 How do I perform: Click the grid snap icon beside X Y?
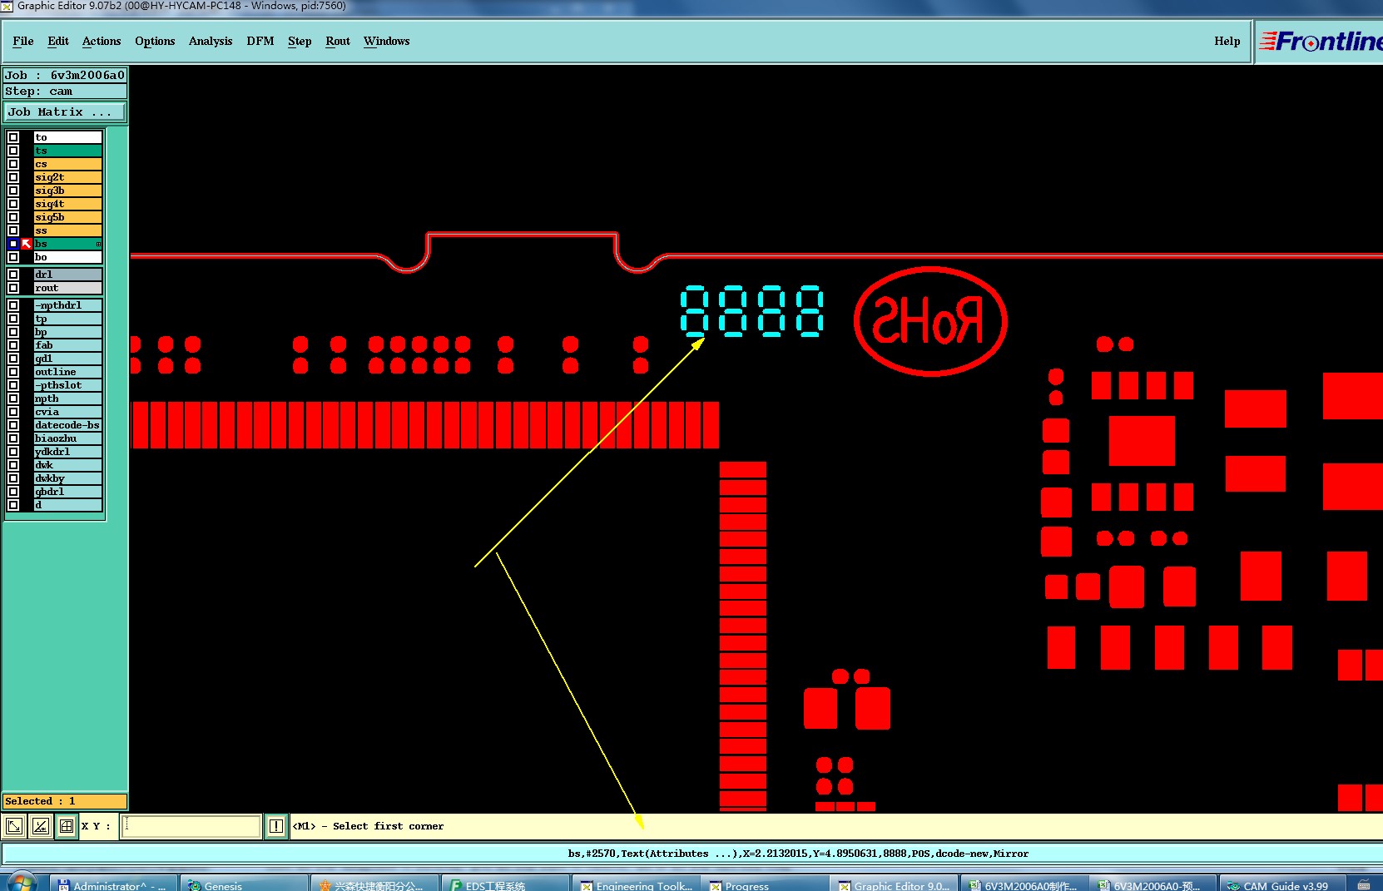(x=67, y=826)
